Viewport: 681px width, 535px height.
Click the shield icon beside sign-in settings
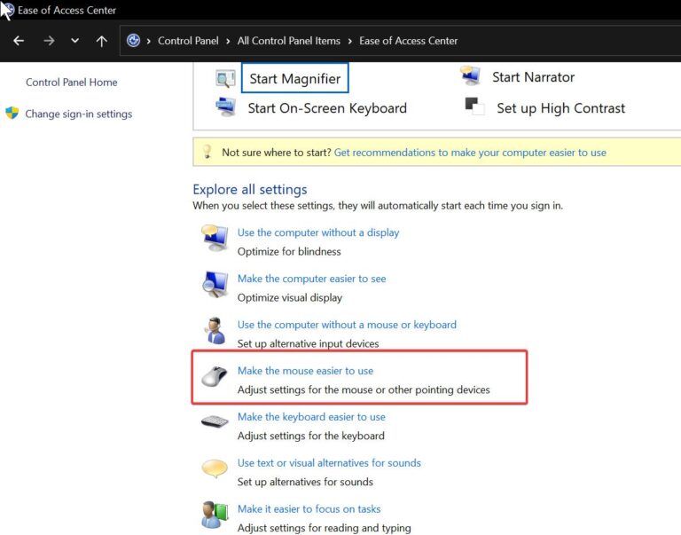12,114
